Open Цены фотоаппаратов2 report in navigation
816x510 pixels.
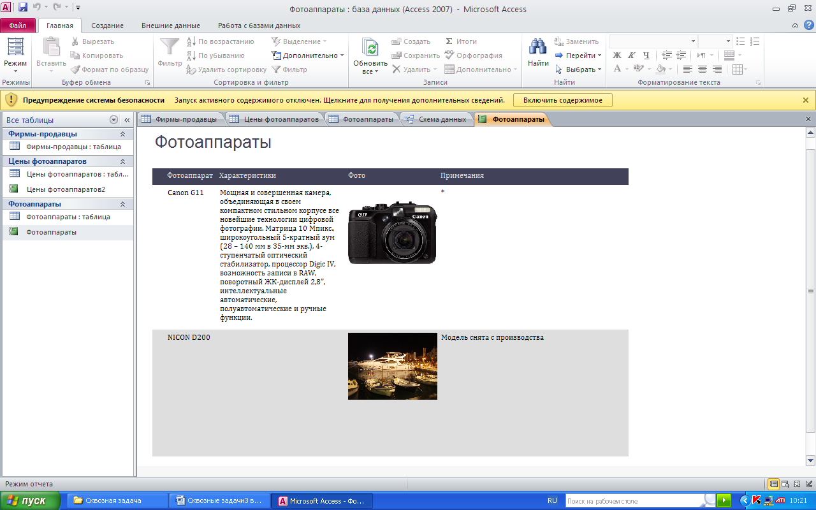(x=69, y=189)
